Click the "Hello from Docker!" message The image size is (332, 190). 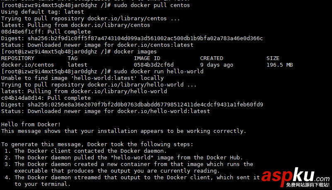(x=31, y=124)
